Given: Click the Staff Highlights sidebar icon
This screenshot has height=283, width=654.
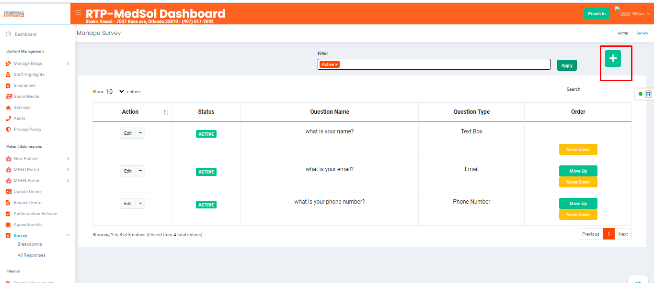Looking at the screenshot, I should [x=8, y=75].
